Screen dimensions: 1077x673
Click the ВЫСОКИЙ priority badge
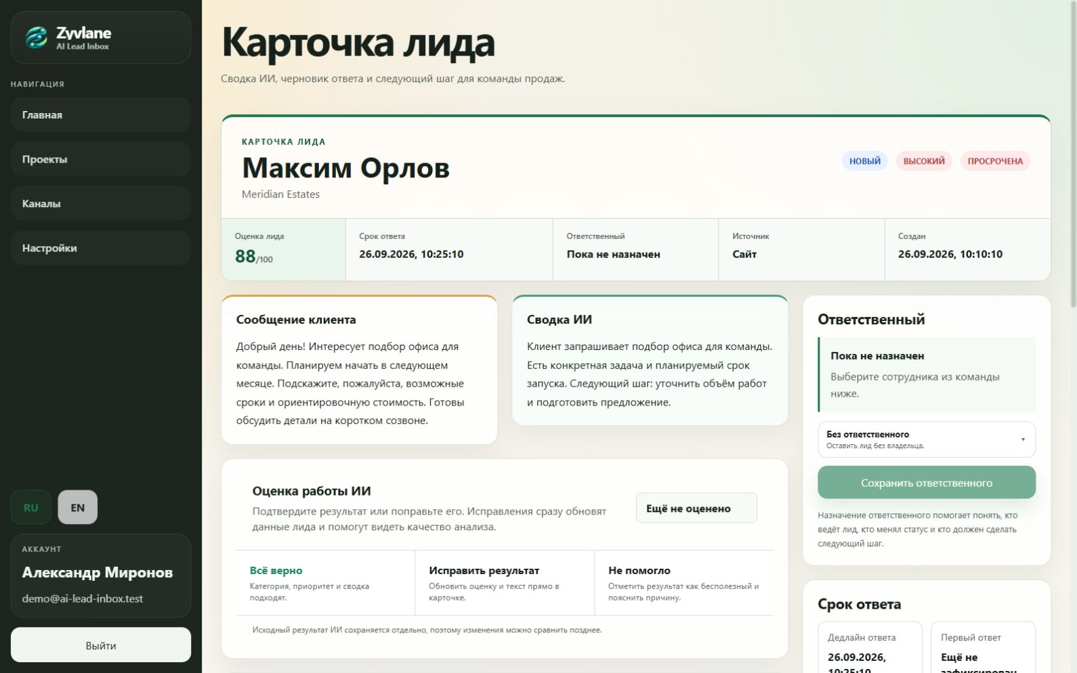click(x=924, y=161)
